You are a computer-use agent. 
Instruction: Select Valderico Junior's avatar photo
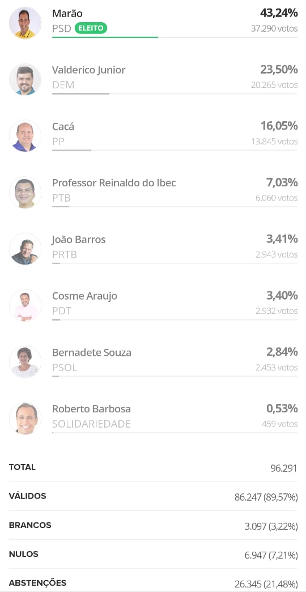(x=25, y=79)
